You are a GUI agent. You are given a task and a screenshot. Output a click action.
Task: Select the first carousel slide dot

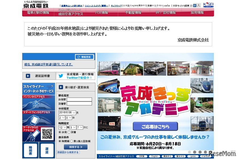coord(189,152)
